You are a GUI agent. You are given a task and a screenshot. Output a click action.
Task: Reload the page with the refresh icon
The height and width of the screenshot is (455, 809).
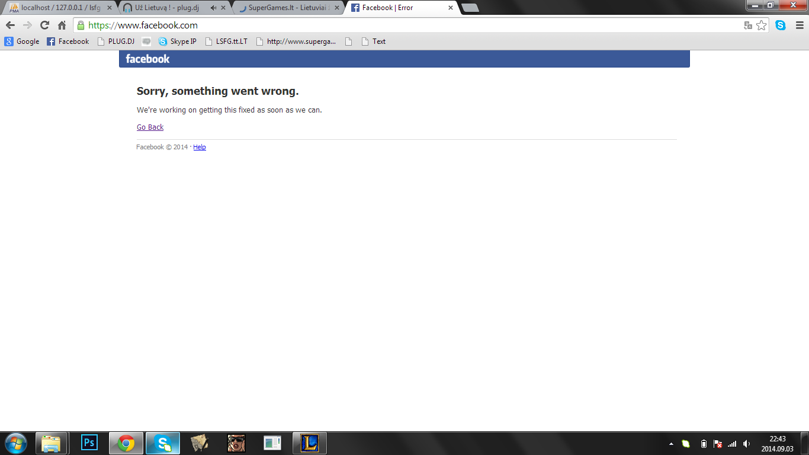[x=44, y=25]
